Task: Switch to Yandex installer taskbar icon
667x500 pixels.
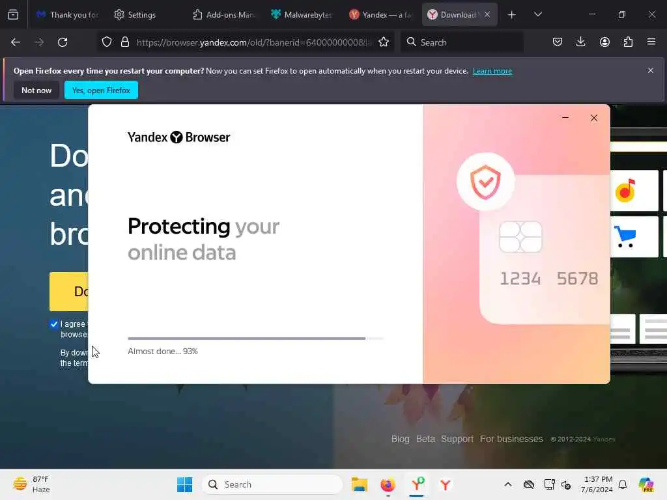Action: (417, 484)
